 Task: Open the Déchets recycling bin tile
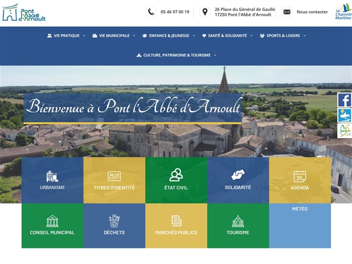(x=114, y=226)
